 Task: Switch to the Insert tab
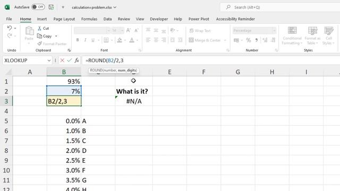tap(42, 19)
